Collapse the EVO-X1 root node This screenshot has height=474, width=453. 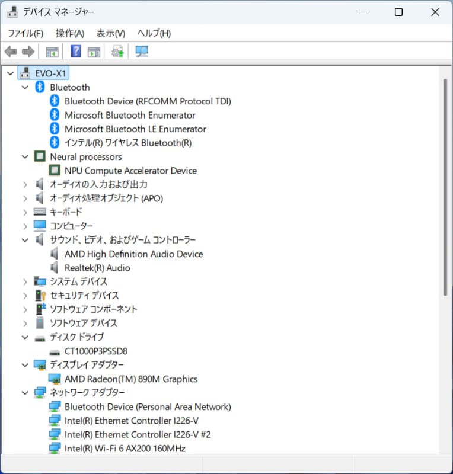pos(10,73)
